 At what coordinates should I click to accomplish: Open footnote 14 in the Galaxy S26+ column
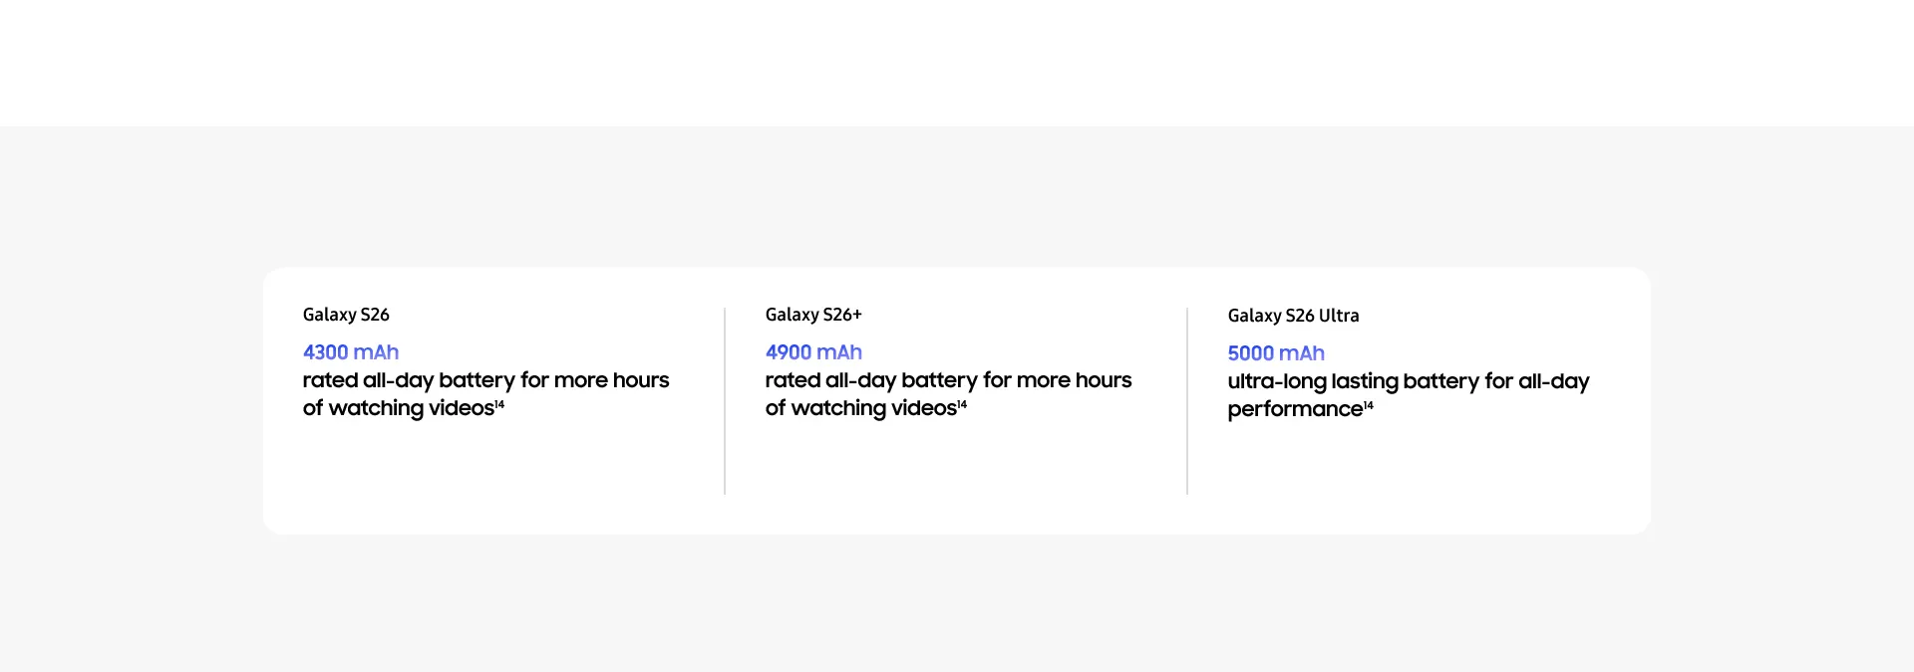[x=962, y=404]
